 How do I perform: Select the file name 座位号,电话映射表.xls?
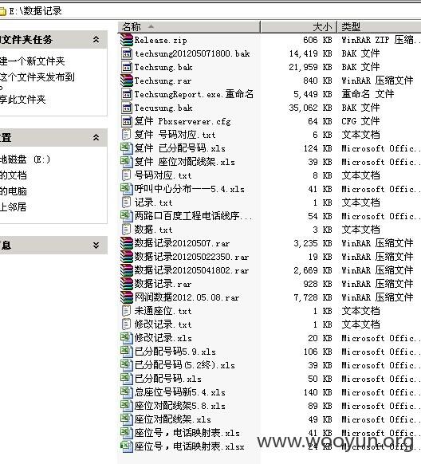click(x=187, y=433)
